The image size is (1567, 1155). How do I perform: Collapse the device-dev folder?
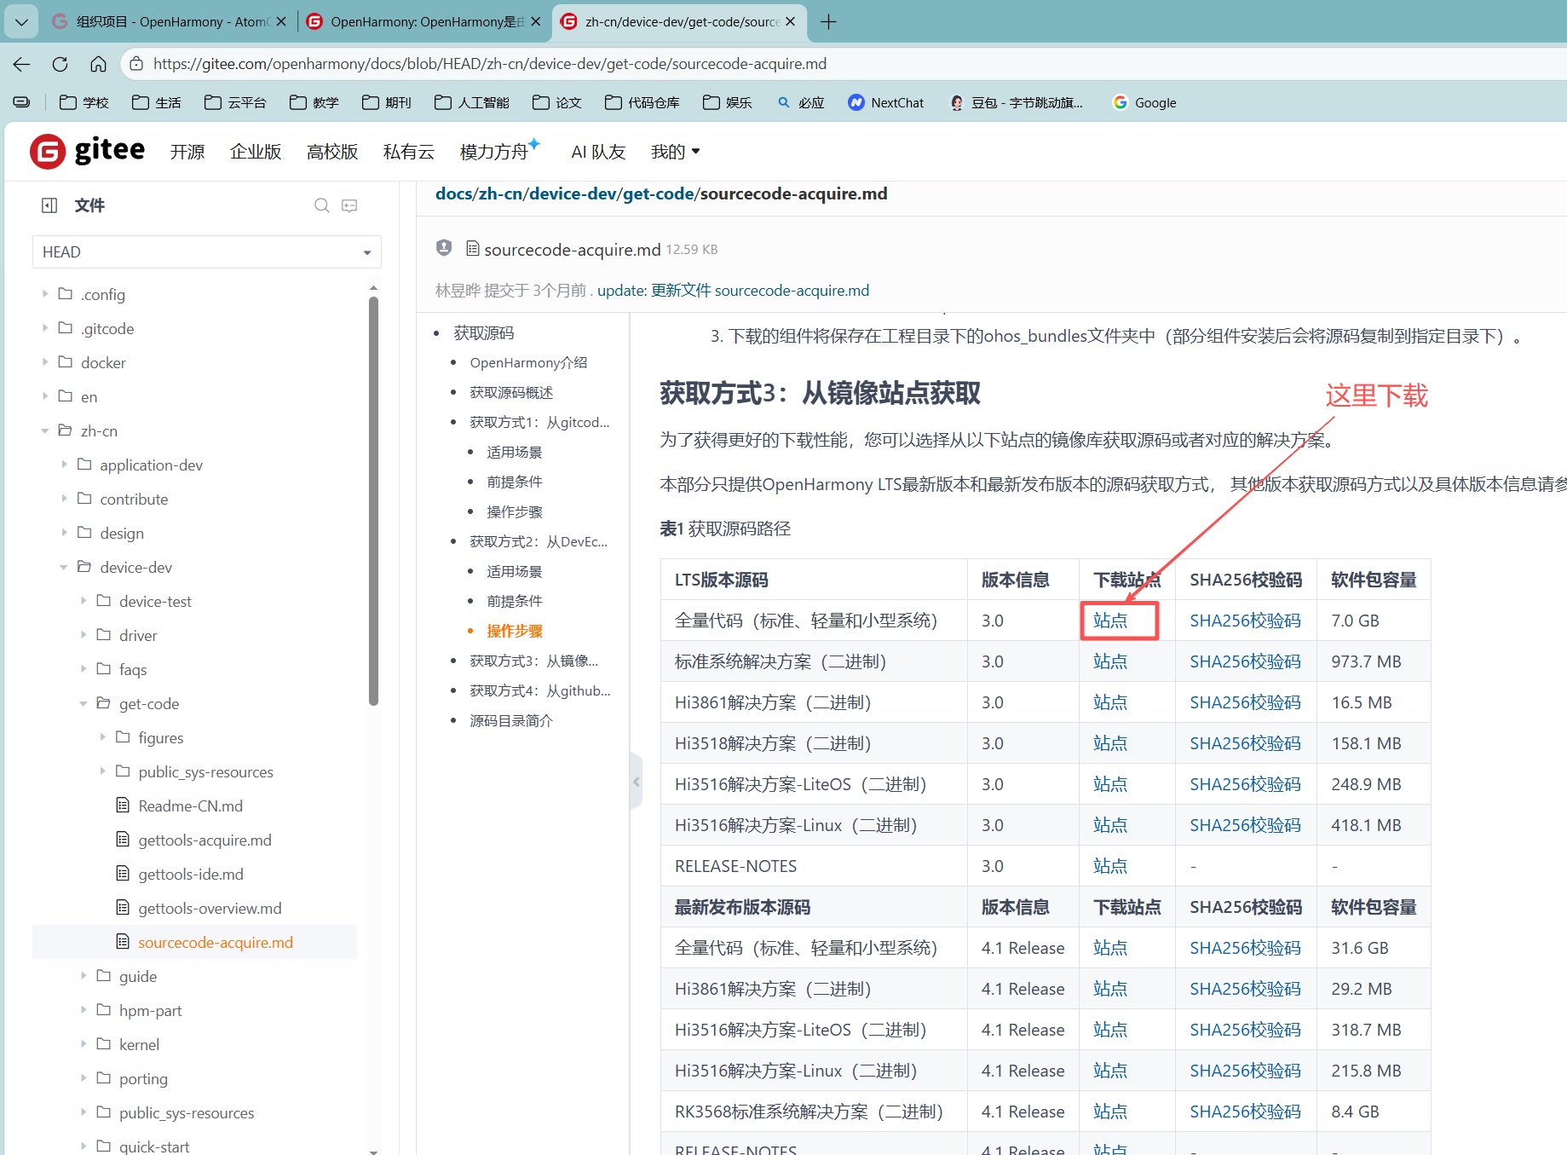point(64,567)
